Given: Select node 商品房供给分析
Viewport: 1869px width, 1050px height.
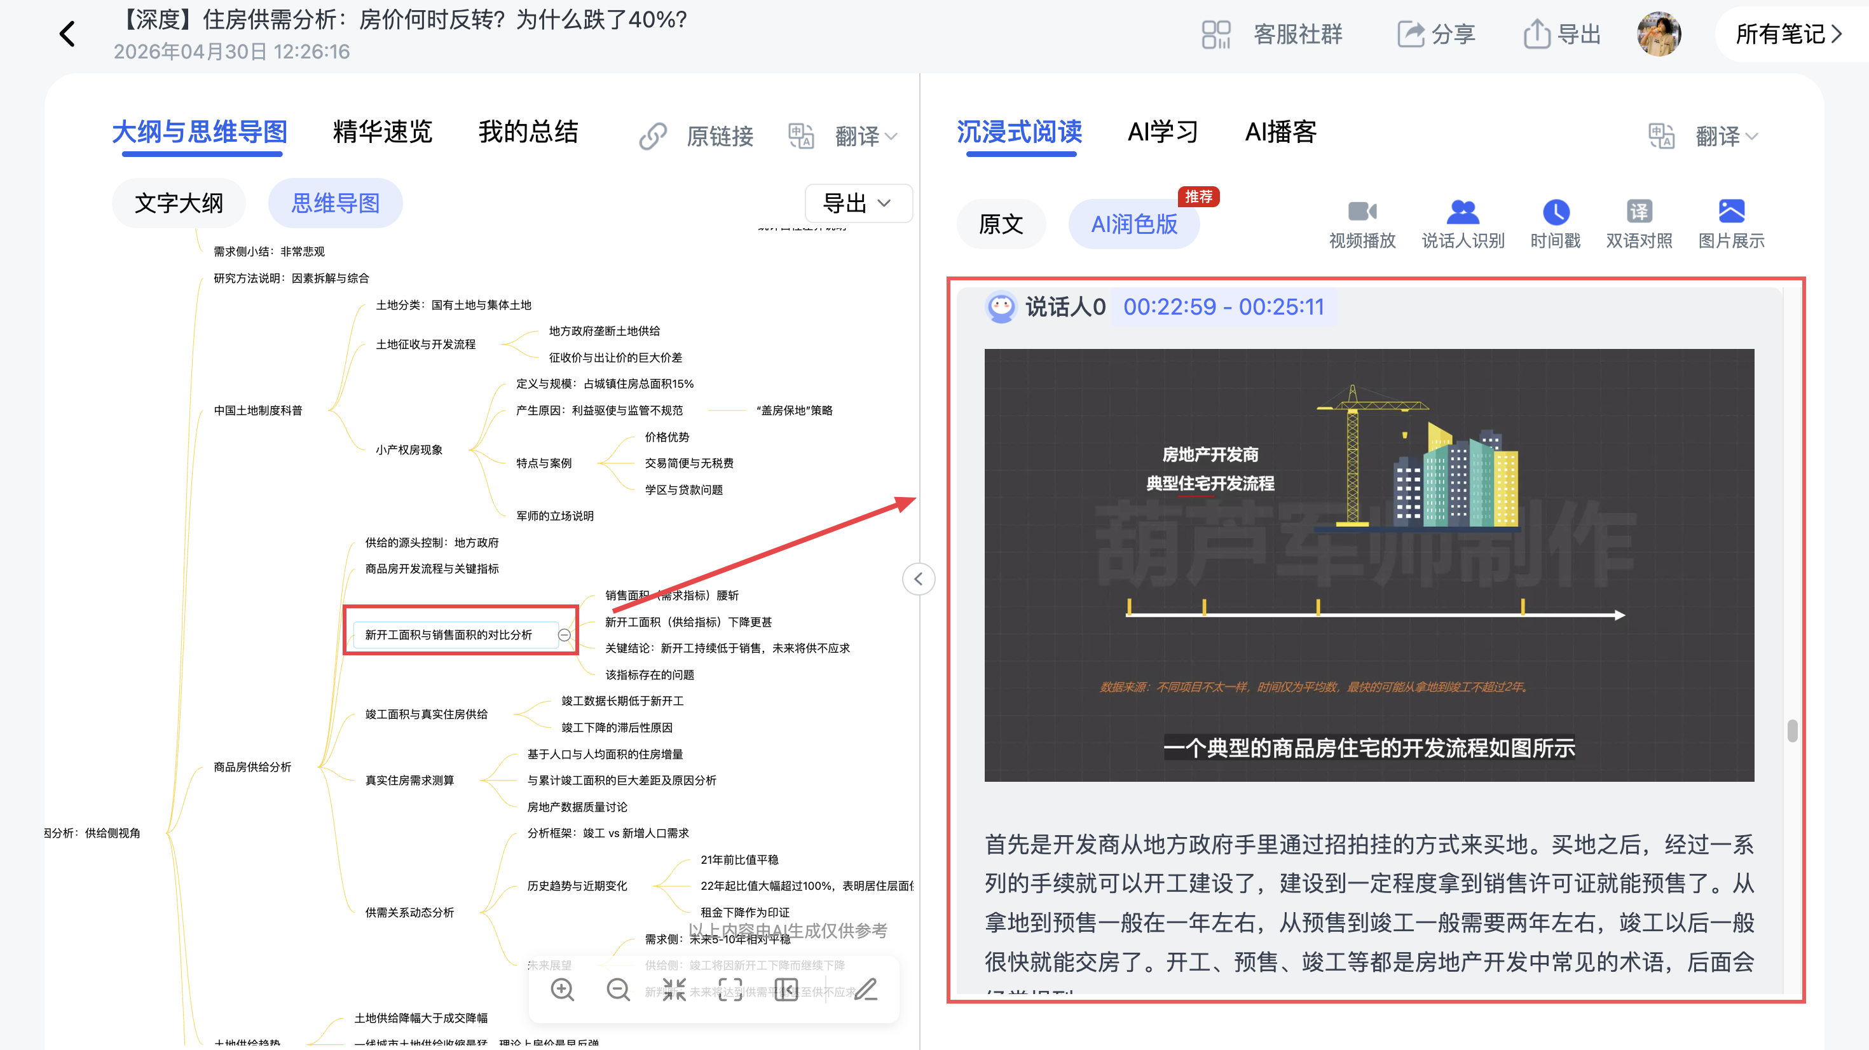Looking at the screenshot, I should (x=252, y=767).
